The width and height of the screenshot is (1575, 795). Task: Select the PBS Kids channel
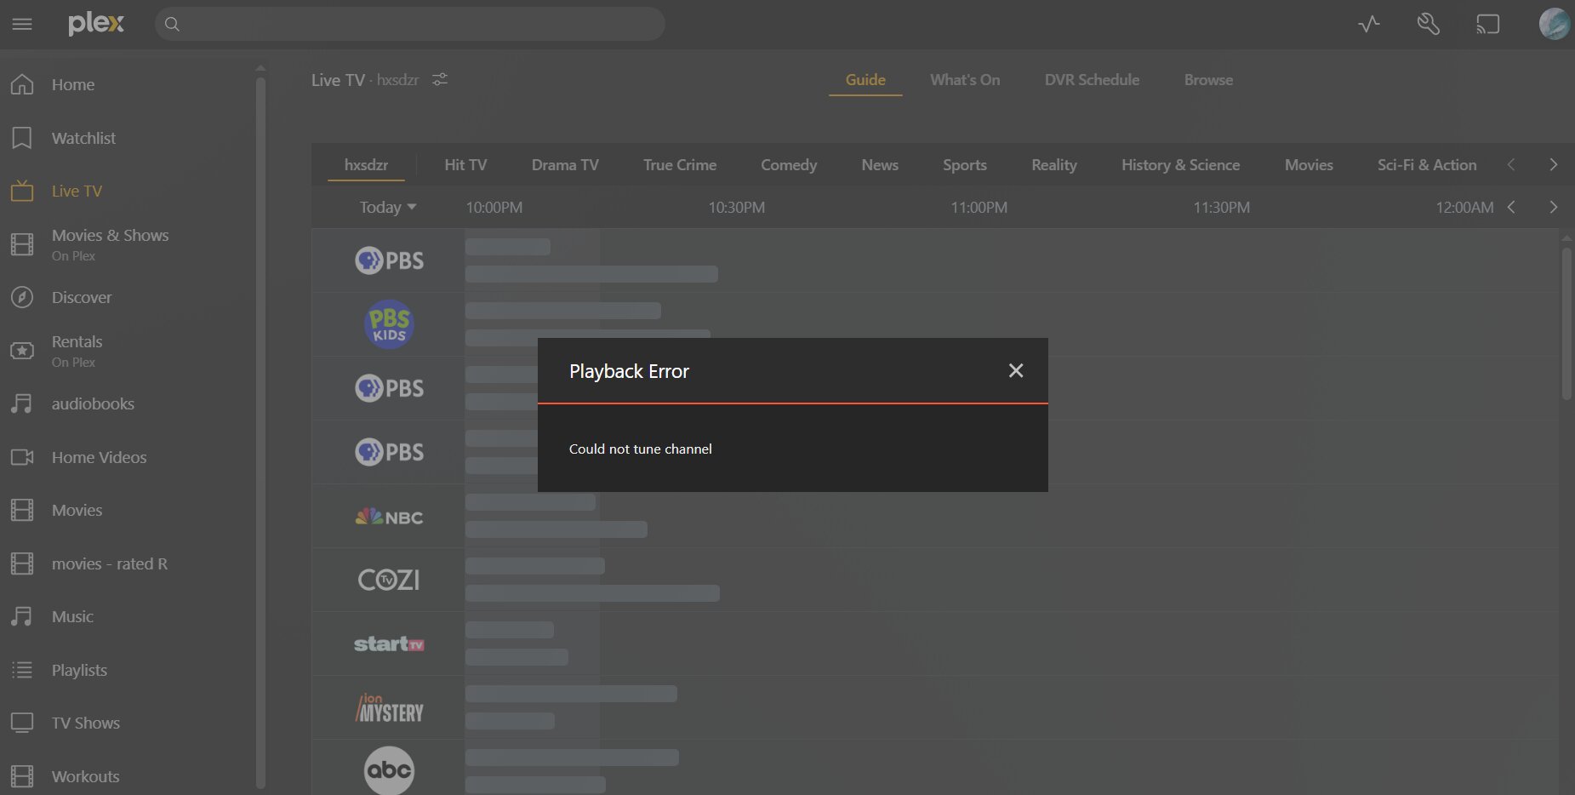389,324
